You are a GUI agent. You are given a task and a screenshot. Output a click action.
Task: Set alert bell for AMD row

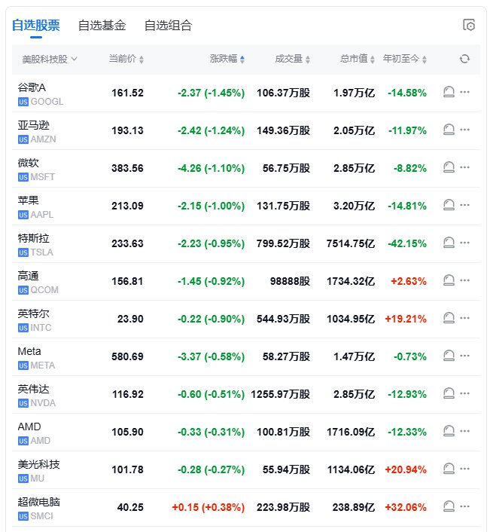click(x=449, y=431)
